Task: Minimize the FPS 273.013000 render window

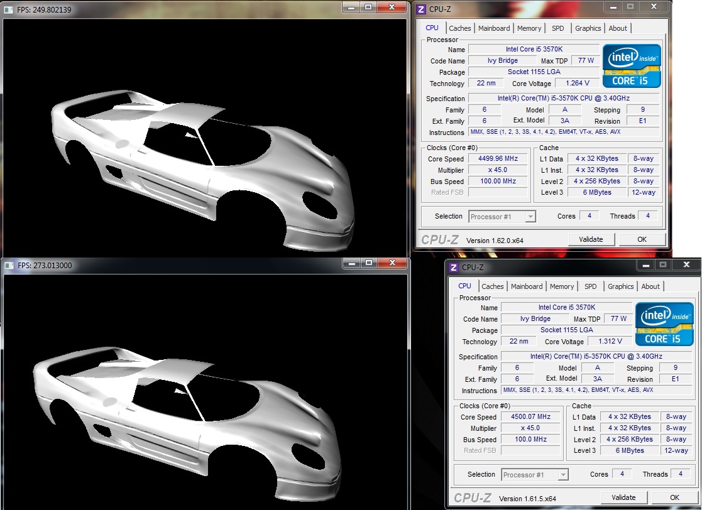Action: [x=351, y=263]
